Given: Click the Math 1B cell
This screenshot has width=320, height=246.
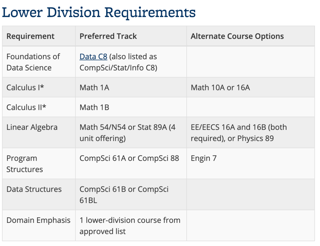Looking at the screenshot, I should [94, 107].
